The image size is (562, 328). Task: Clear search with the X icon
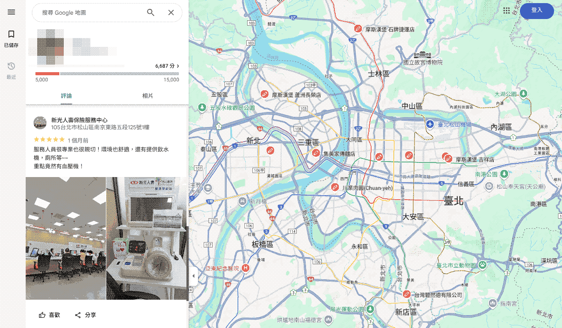pyautogui.click(x=171, y=13)
